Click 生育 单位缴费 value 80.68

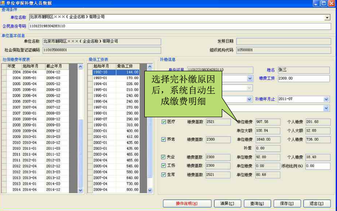pyautogui.click(x=267, y=175)
